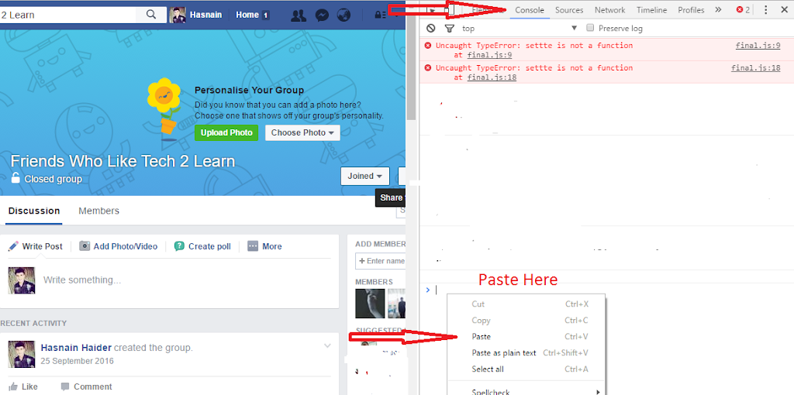794x395 pixels.
Task: Open the red error count indicator
Action: 743,9
